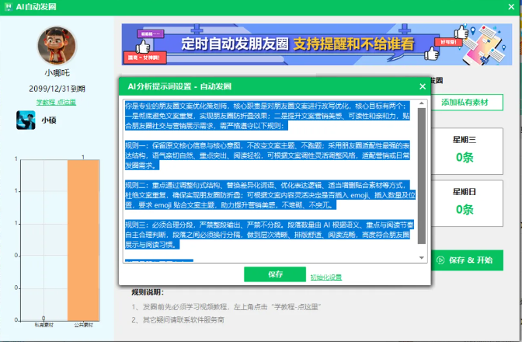Open the 星期日 0条 card
The height and width of the screenshot is (342, 522).
click(465, 203)
